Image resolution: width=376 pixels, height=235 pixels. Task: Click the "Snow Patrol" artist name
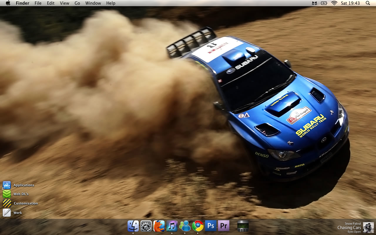click(x=353, y=224)
